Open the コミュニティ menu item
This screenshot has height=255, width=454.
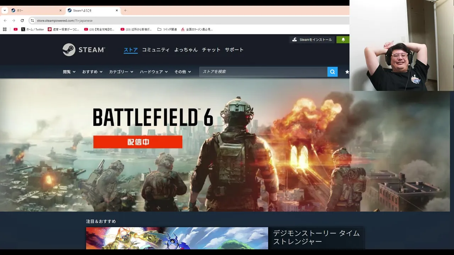[156, 50]
